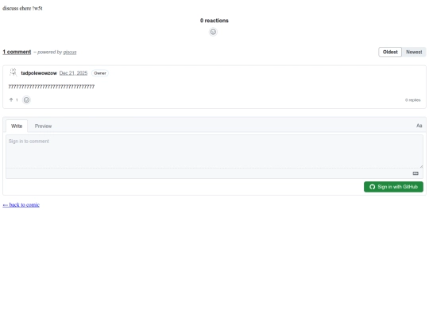429x322 pixels.
Task: Switch to the Preview tab
Action: [x=43, y=126]
